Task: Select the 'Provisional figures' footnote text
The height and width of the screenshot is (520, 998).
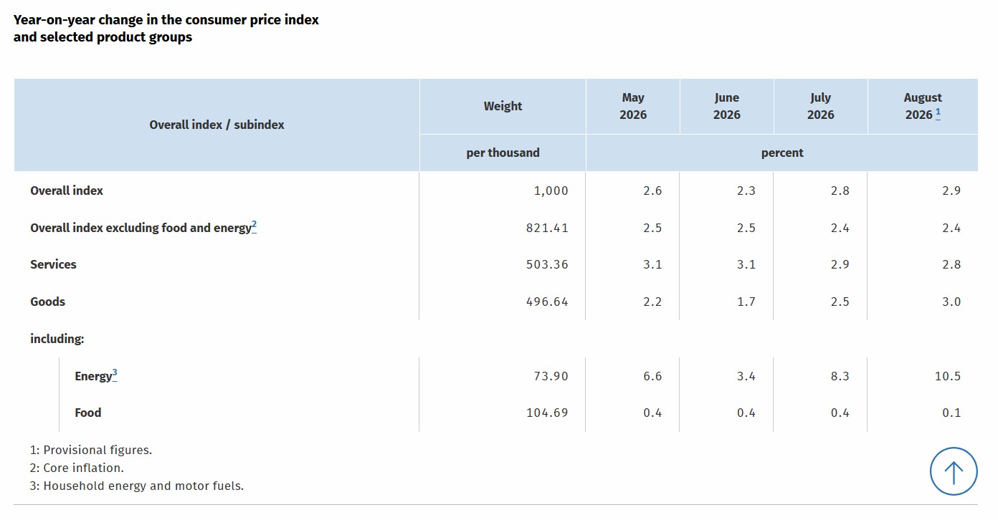Action: click(x=91, y=450)
